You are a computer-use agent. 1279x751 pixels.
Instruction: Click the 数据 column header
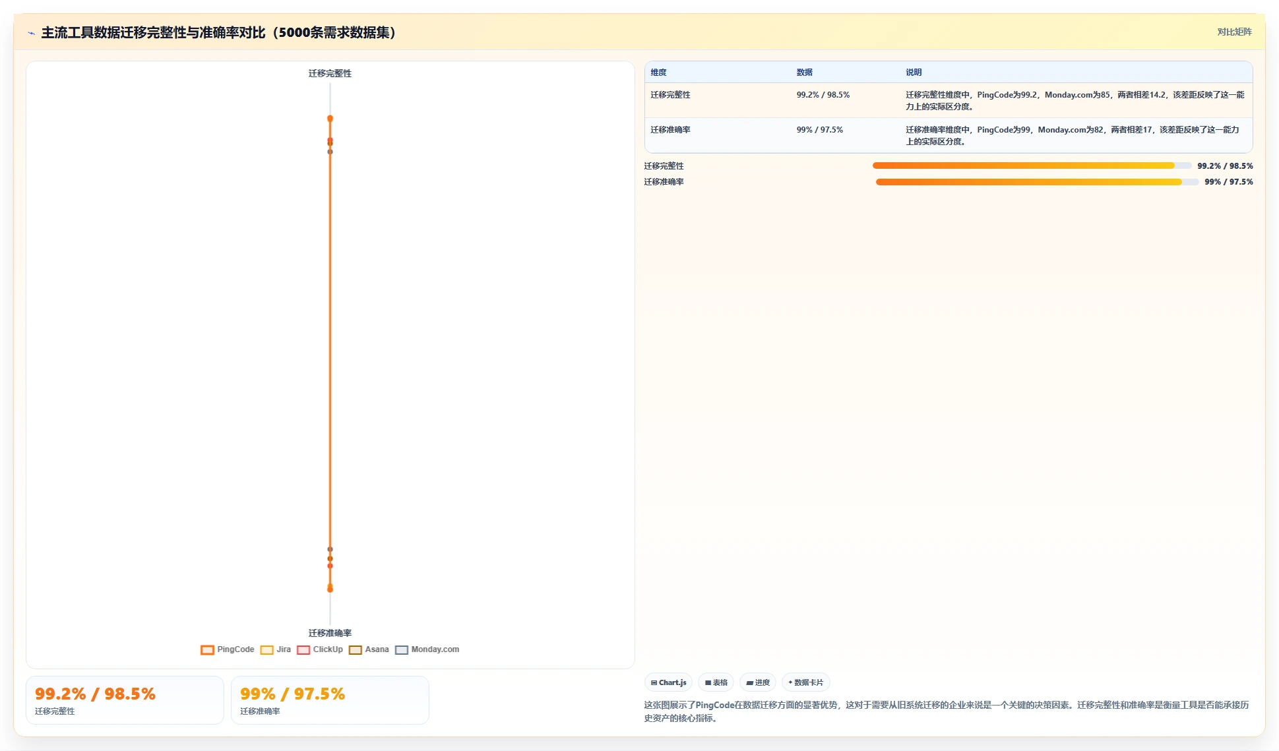click(x=804, y=73)
